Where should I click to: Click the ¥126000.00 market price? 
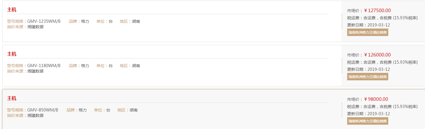(x=377, y=55)
